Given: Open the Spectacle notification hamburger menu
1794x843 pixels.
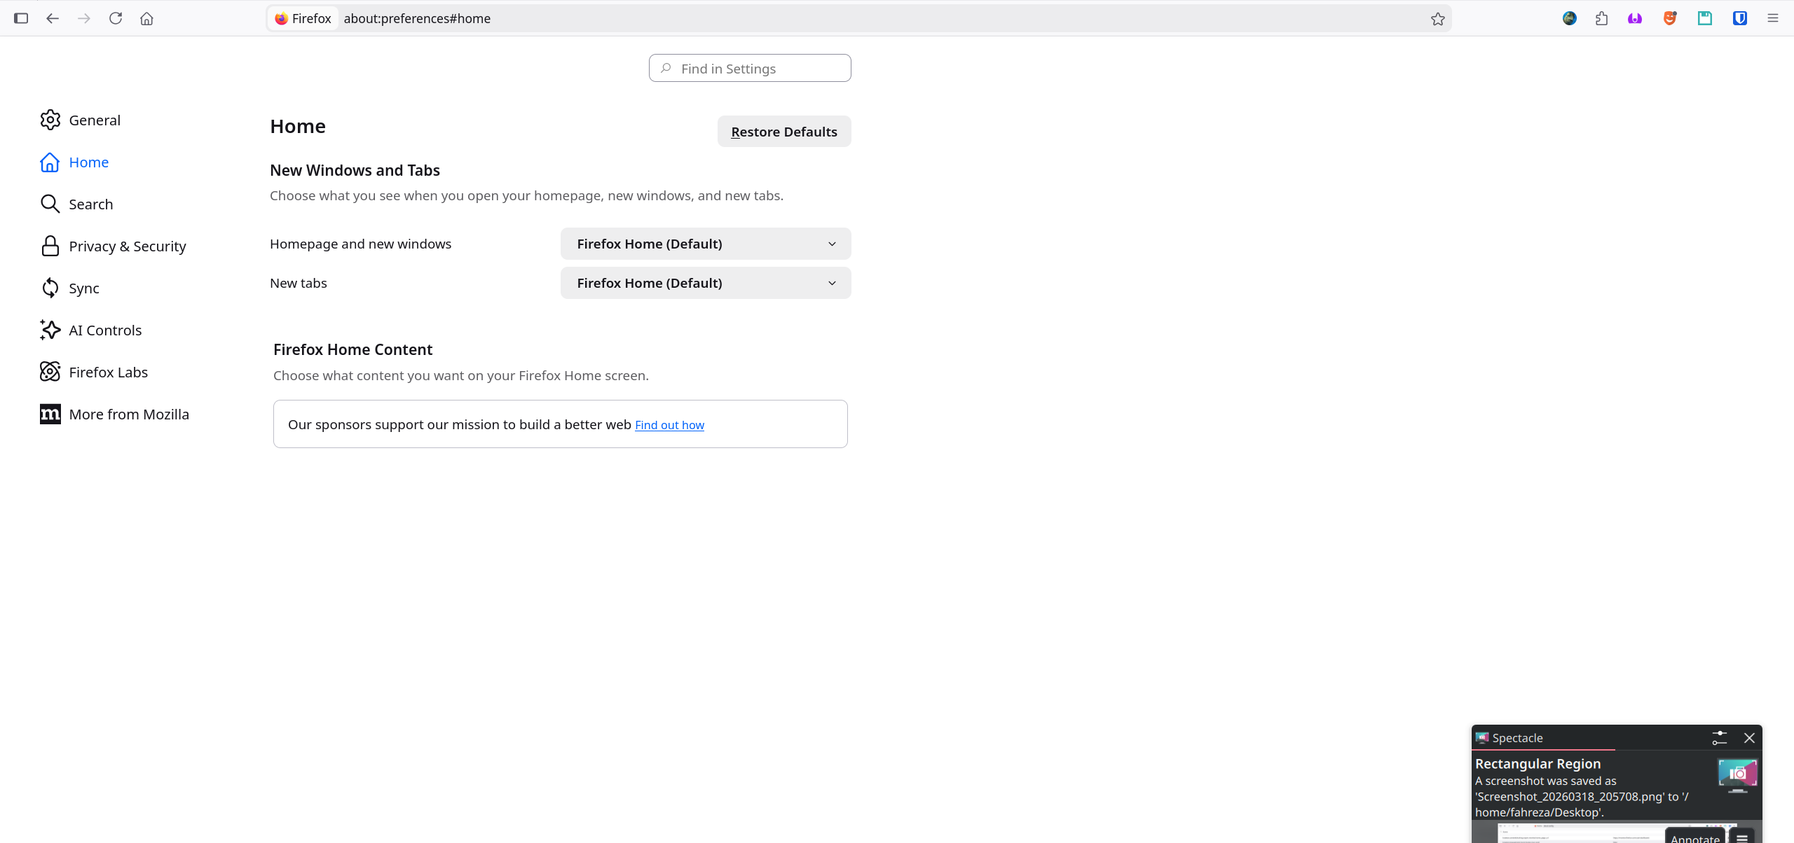Looking at the screenshot, I should (1742, 837).
